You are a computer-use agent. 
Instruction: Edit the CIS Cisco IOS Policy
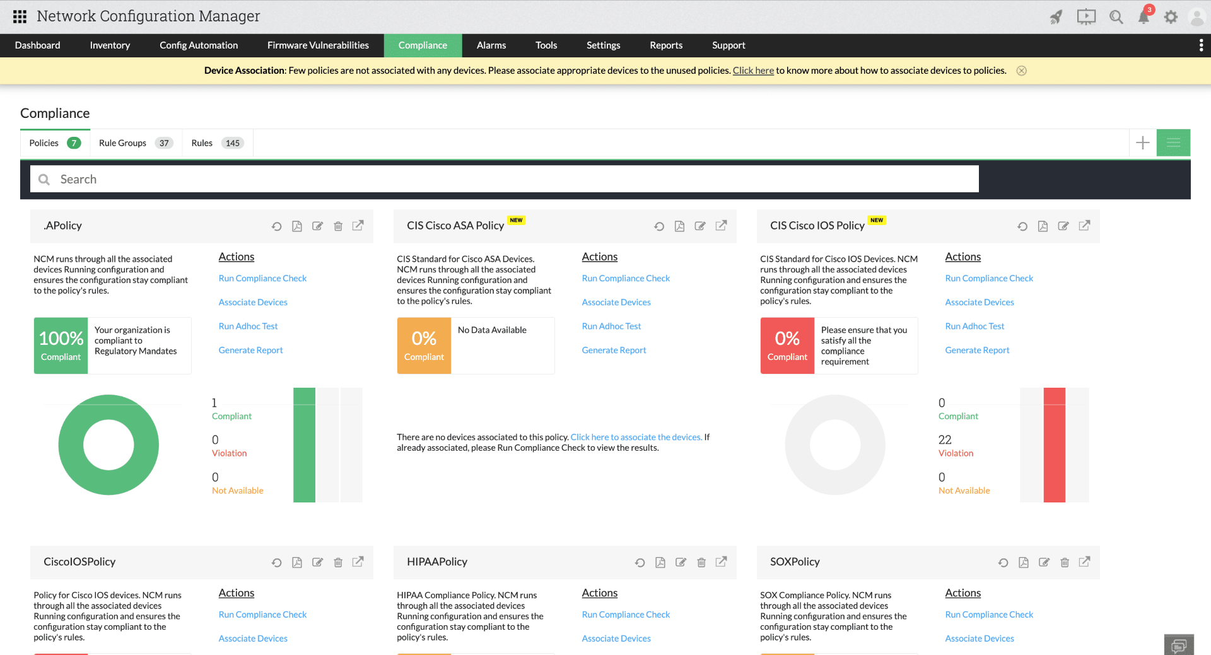pos(1063,226)
